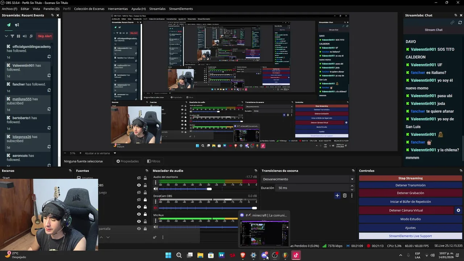This screenshot has height=261, width=464.
Task: Open the TikTok app on taskbar
Action: (x=296, y=255)
